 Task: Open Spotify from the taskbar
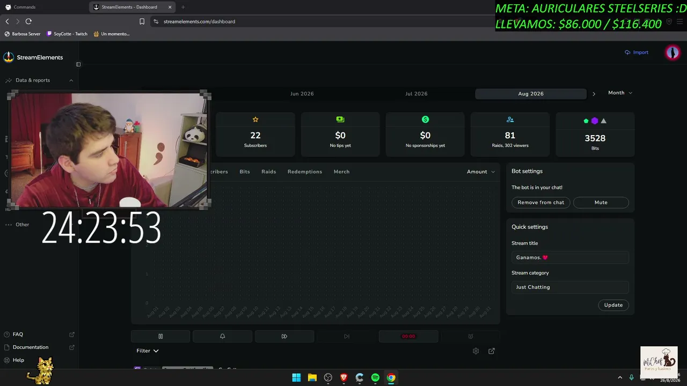point(375,377)
